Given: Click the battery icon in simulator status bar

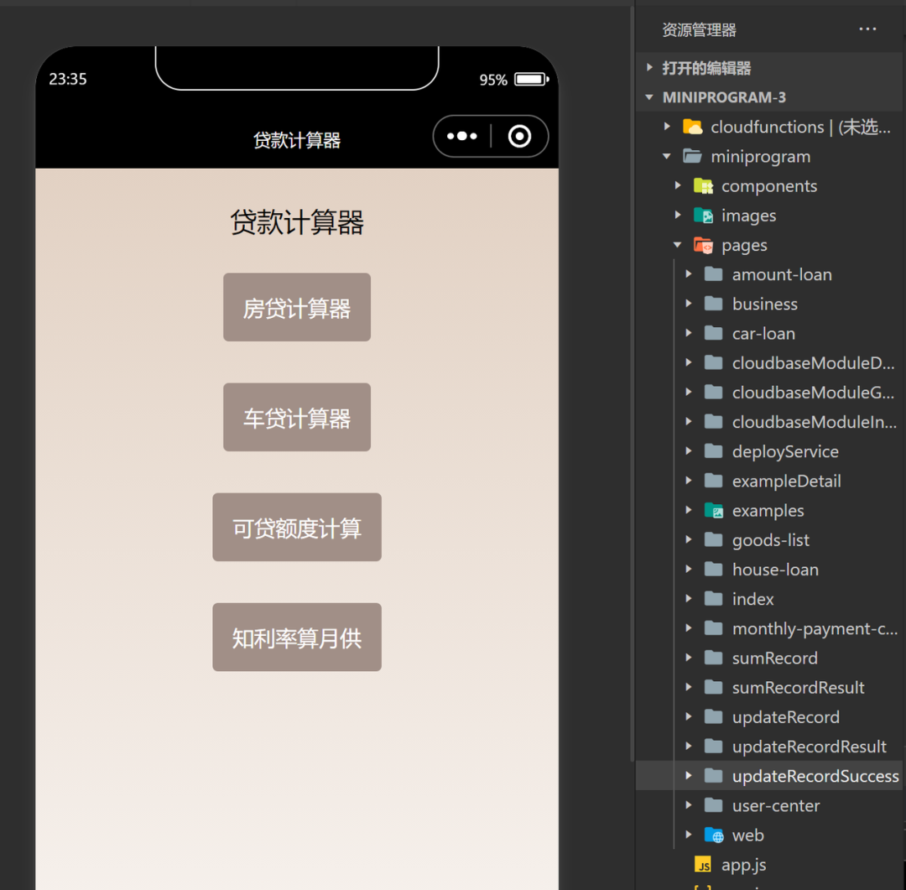Looking at the screenshot, I should point(532,79).
